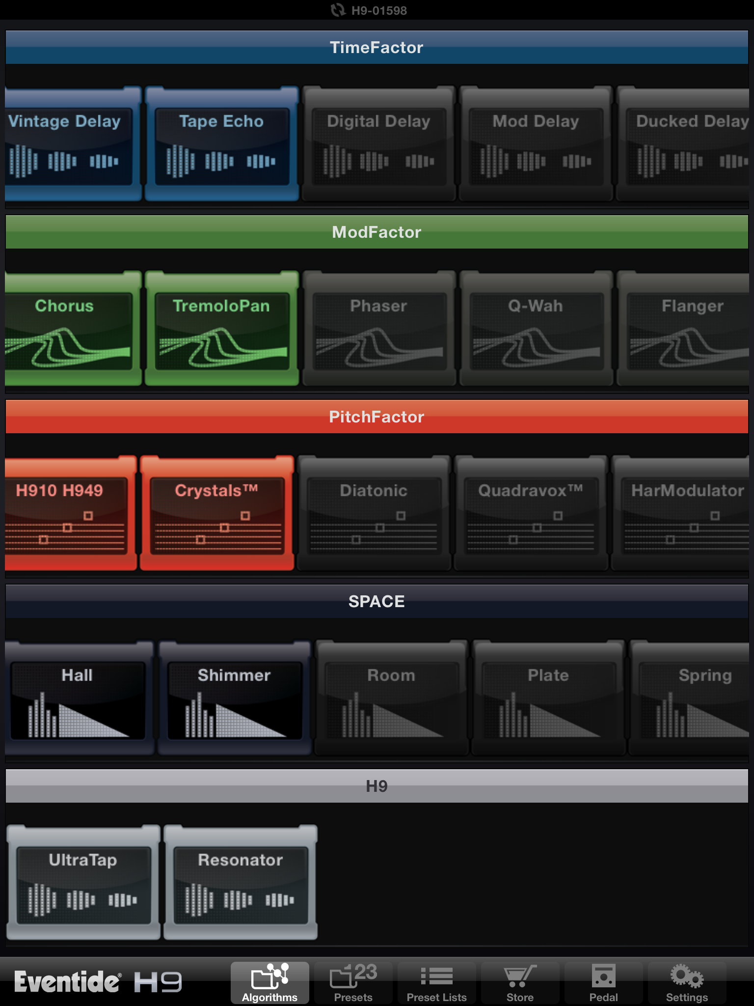Open the Shimmer reverb algorithm
Viewport: 754px width, 1006px height.
click(x=235, y=698)
